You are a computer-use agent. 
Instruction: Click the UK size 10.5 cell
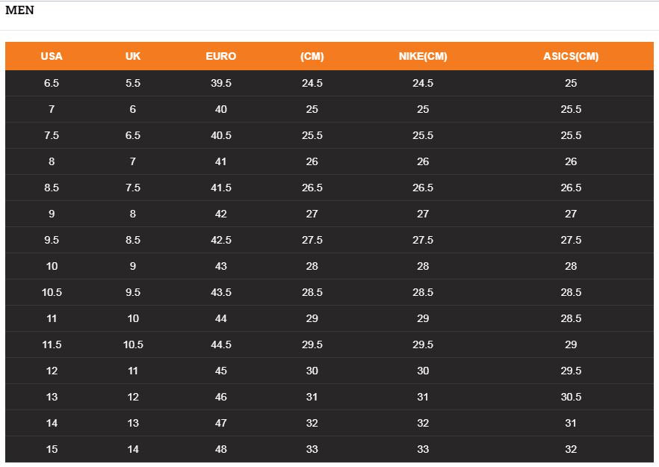(x=133, y=344)
